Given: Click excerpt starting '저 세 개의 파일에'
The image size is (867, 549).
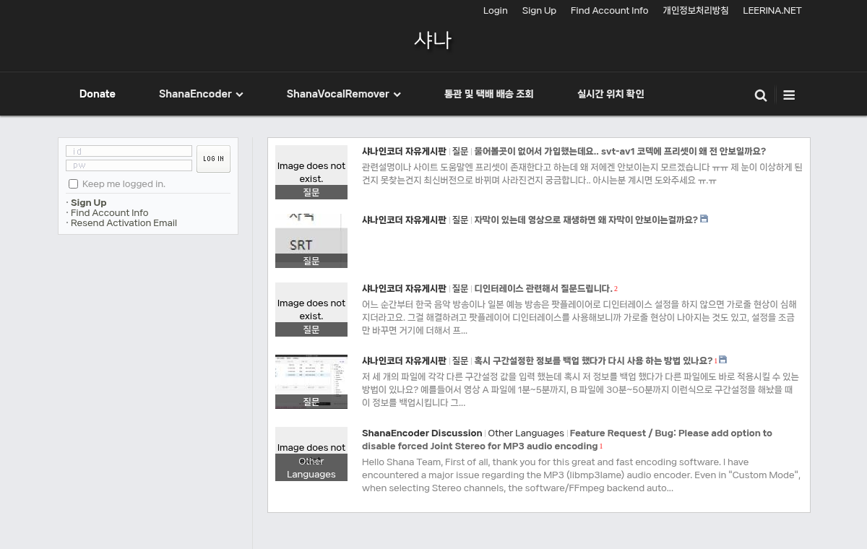Looking at the screenshot, I should tap(580, 390).
